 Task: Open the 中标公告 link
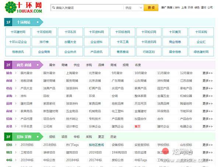pyautogui.click(x=49, y=160)
